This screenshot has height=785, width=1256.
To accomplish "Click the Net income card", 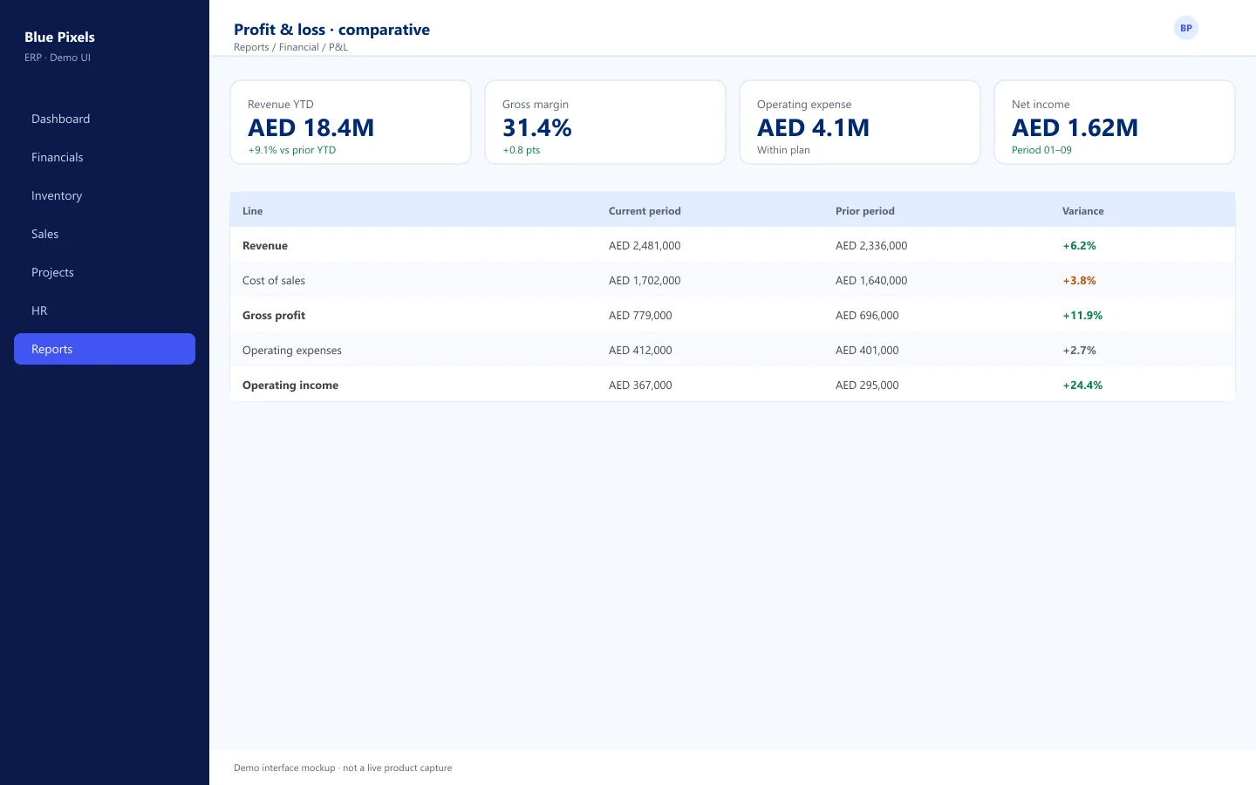I will pos(1115,122).
